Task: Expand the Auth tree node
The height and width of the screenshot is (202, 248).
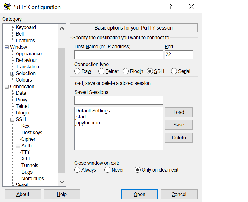Action: point(18,146)
